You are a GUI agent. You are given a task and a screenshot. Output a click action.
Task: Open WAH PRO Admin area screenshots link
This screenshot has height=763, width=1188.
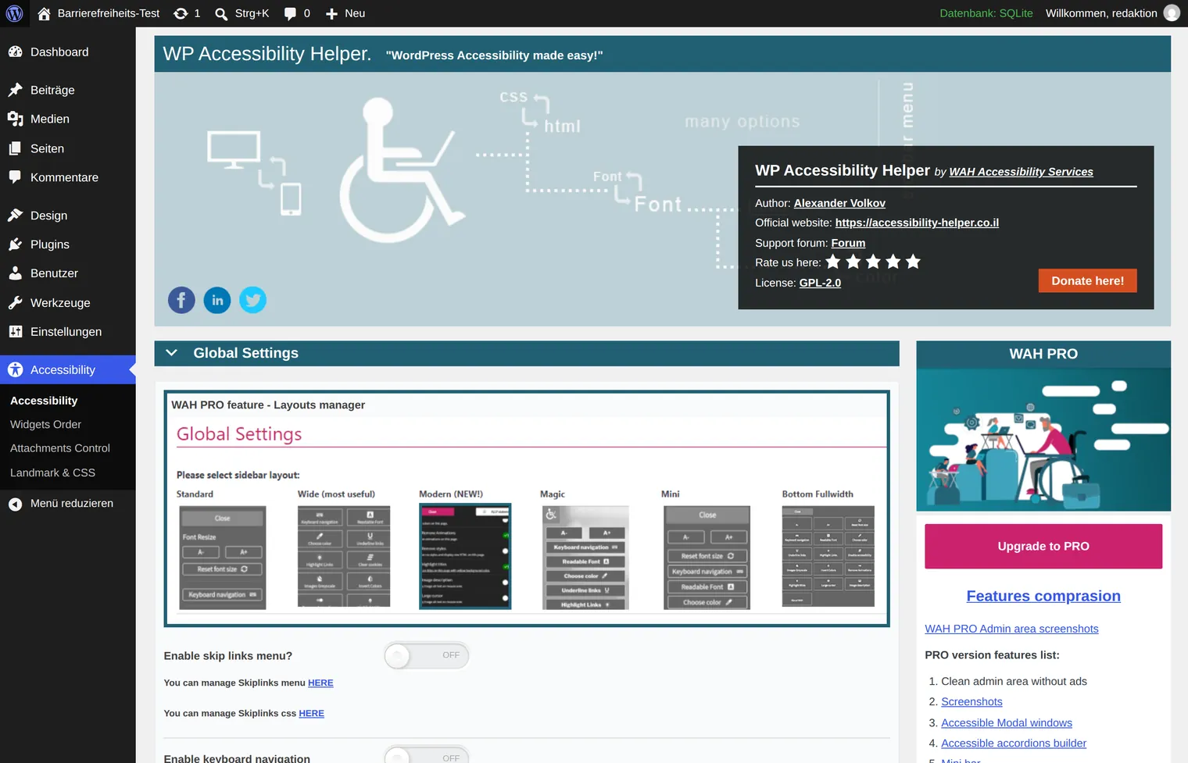coord(1011,629)
